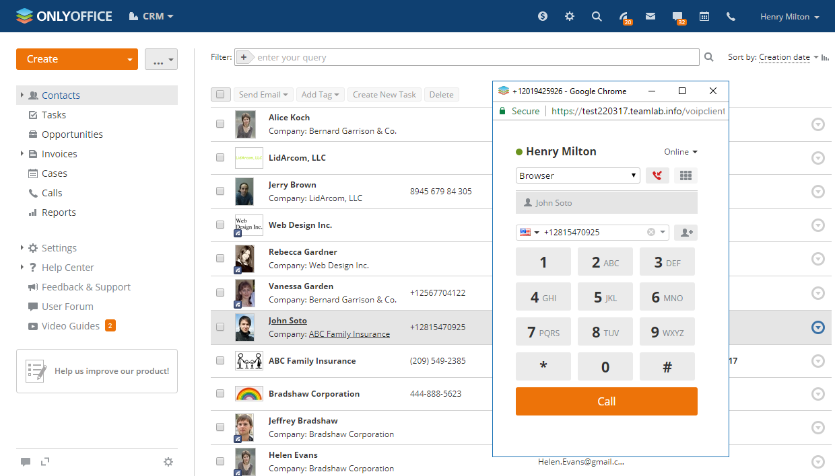Open the Browser device dropdown in the dialer
This screenshot has width=835, height=476.
(x=577, y=175)
